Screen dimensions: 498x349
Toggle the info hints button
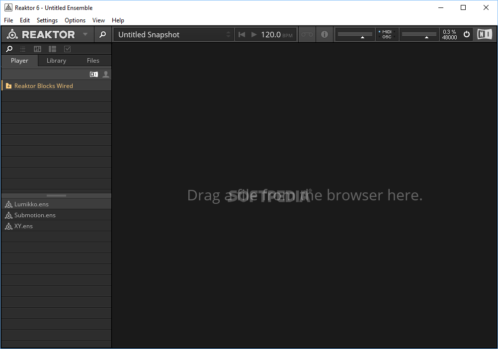(x=324, y=34)
